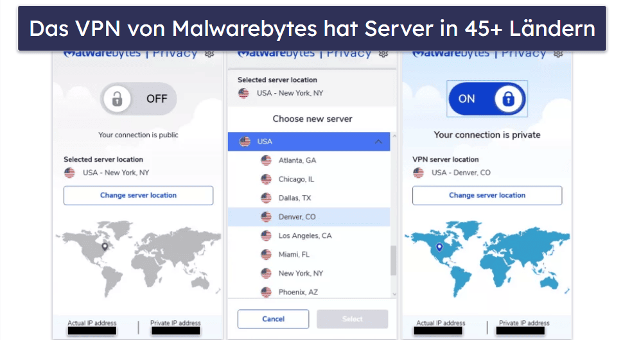Click the greyed Select button
Viewport: 623px width, 340px height.
click(x=353, y=319)
